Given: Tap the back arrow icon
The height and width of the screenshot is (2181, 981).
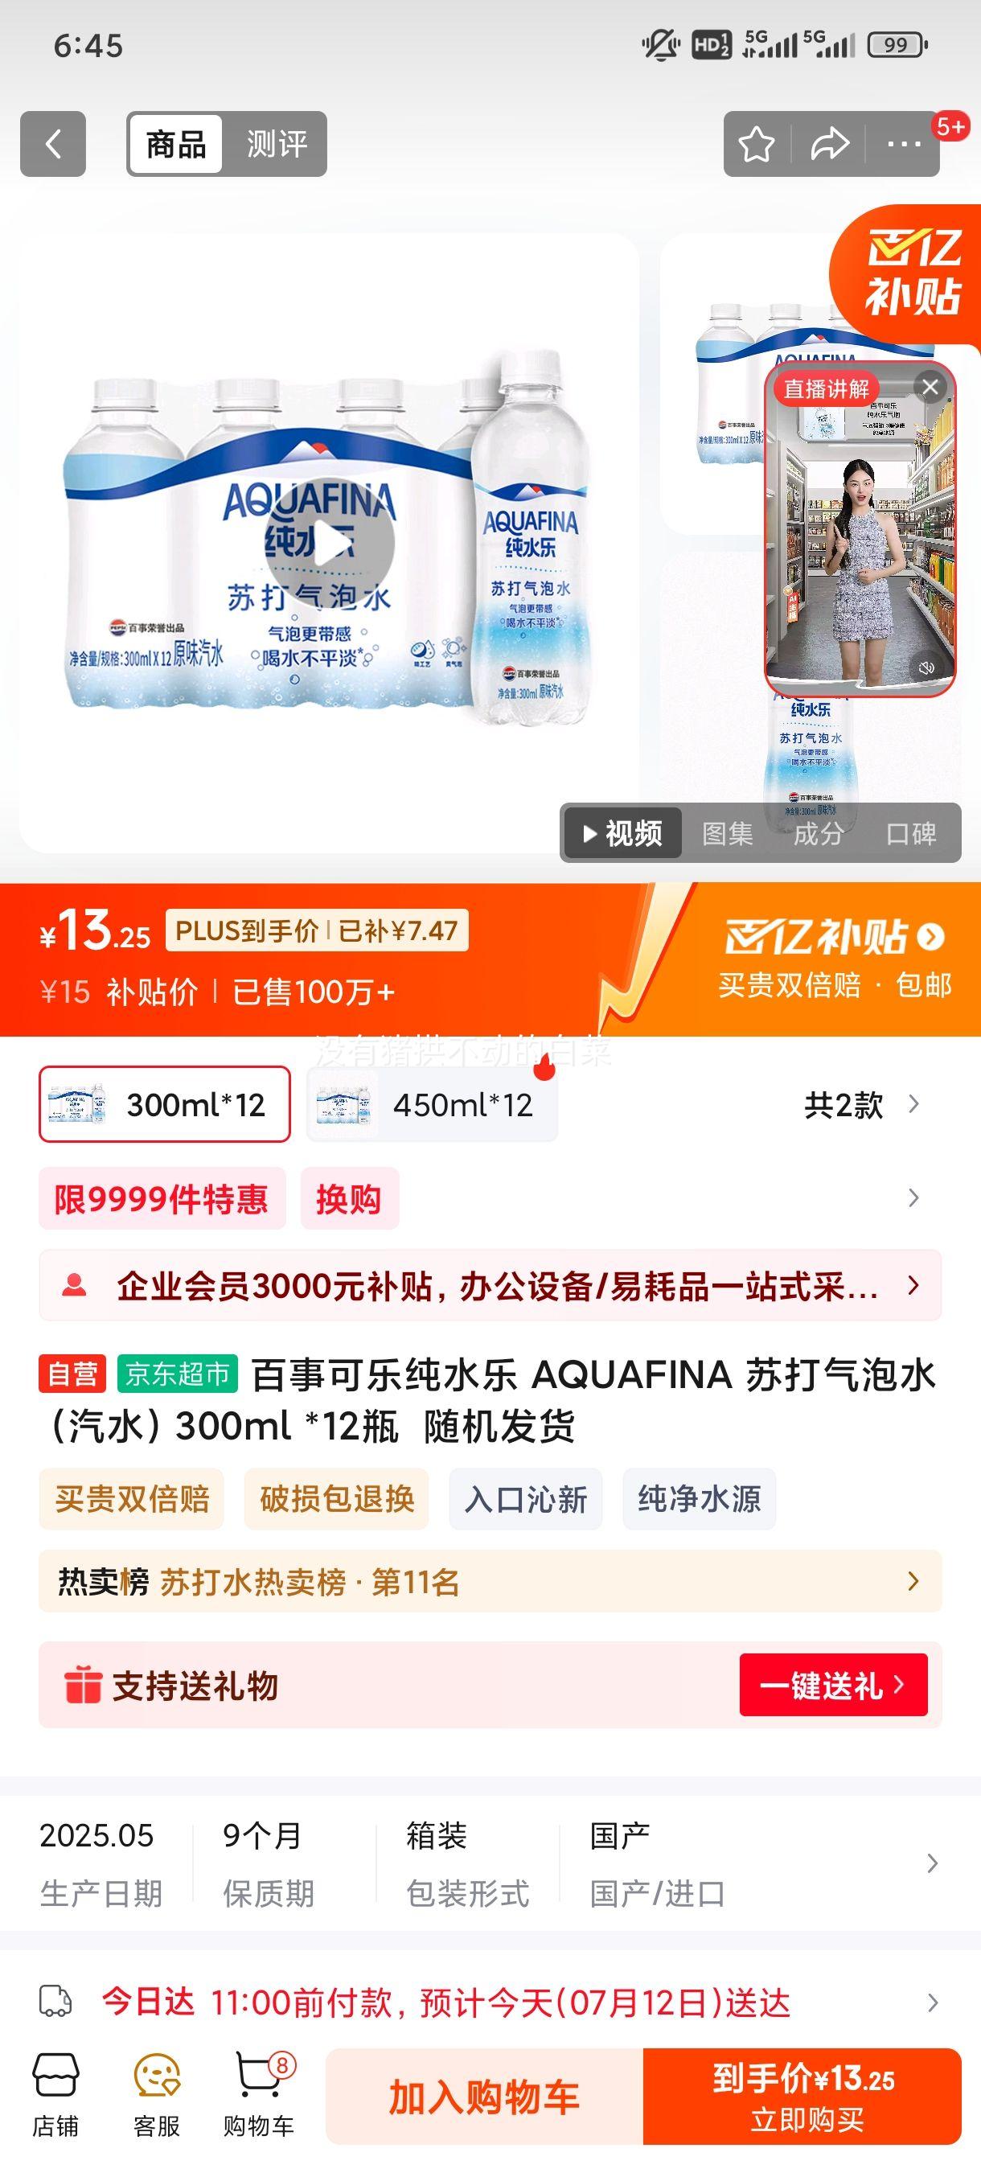Looking at the screenshot, I should click(52, 144).
